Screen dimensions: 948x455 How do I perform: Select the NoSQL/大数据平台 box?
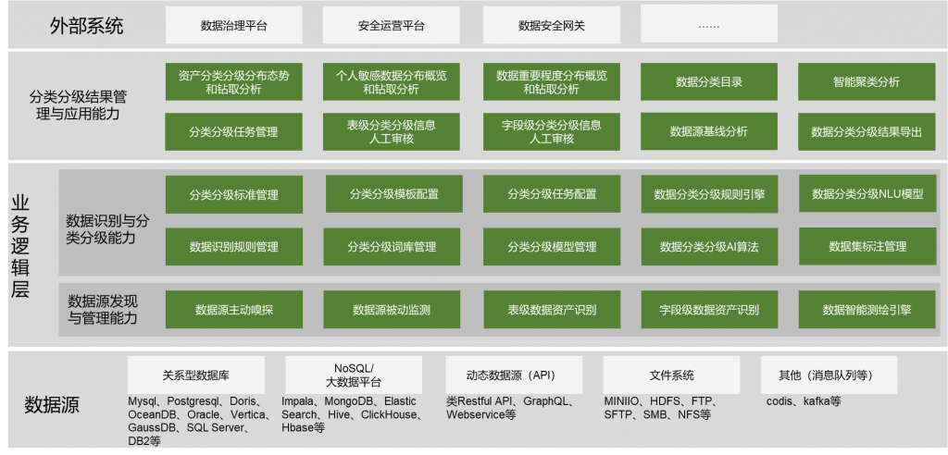354,375
